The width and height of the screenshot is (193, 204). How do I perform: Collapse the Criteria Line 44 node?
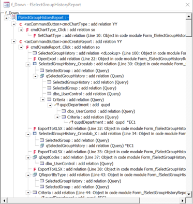point(28,193)
